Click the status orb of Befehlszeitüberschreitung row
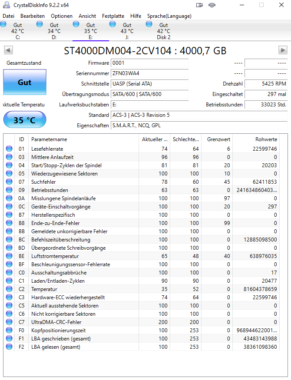 (9, 239)
